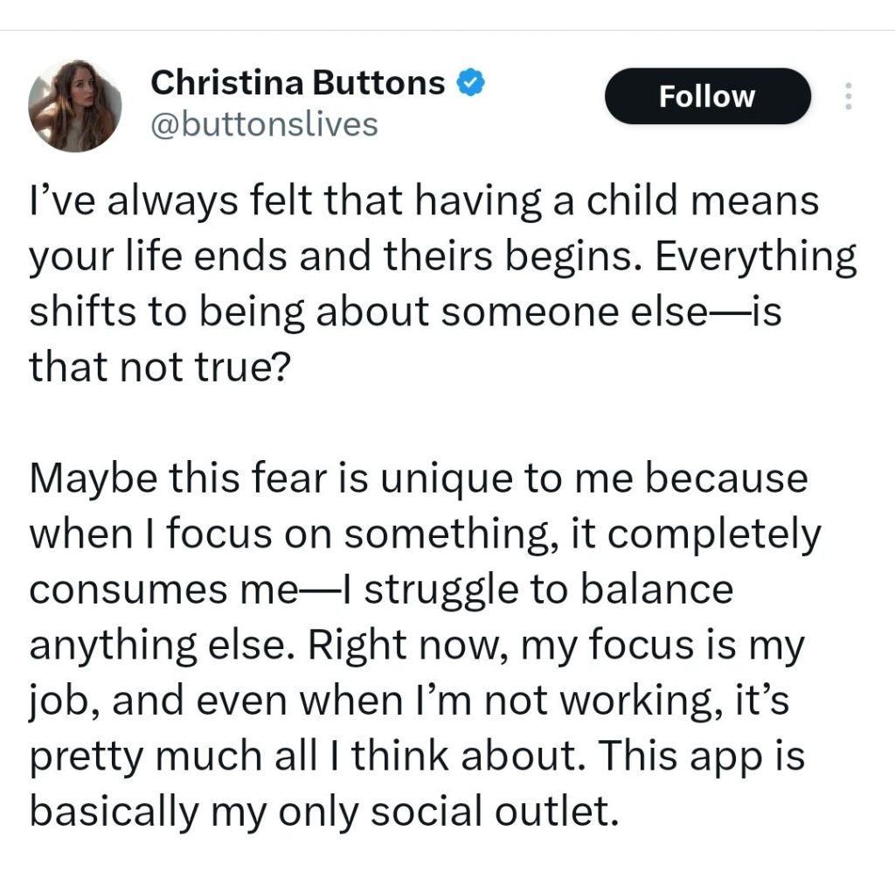This screenshot has width=895, height=887.
Task: Click the line starting "your life ends"
Action: [x=442, y=258]
